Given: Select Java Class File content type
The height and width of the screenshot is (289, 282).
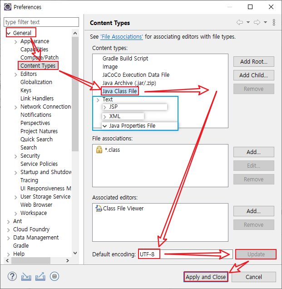Looking at the screenshot, I should [x=120, y=91].
